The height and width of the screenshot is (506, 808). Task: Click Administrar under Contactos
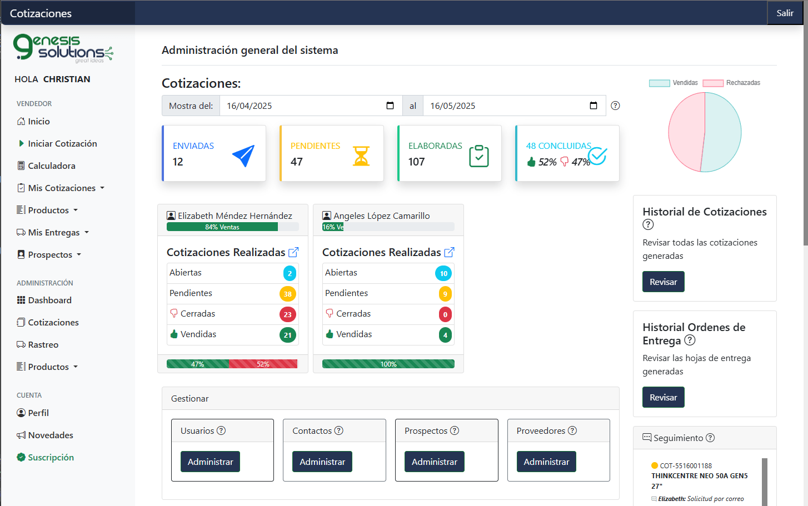[x=322, y=462]
